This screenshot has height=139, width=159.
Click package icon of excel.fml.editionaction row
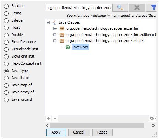[x=62, y=35]
